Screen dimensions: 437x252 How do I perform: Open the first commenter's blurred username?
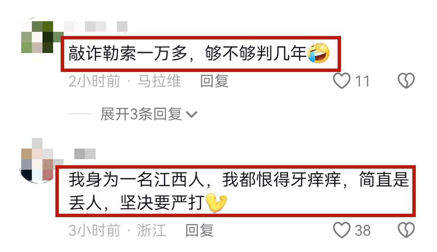pyautogui.click(x=96, y=27)
